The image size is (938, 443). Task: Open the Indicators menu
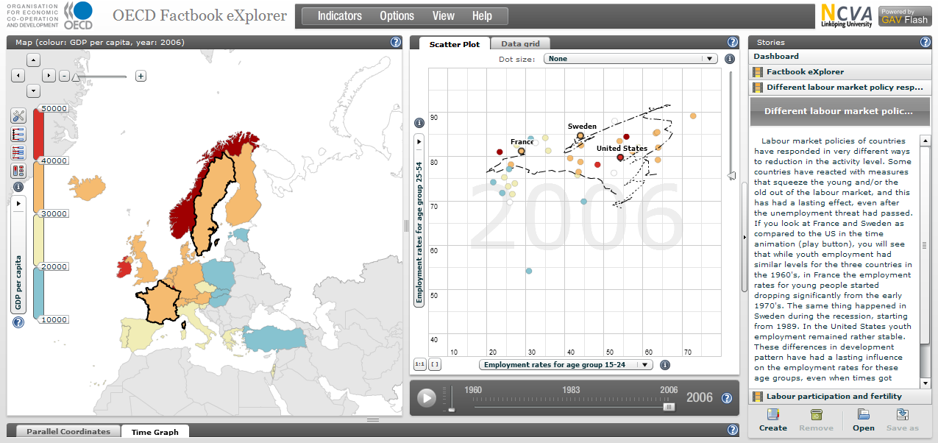[x=339, y=16]
